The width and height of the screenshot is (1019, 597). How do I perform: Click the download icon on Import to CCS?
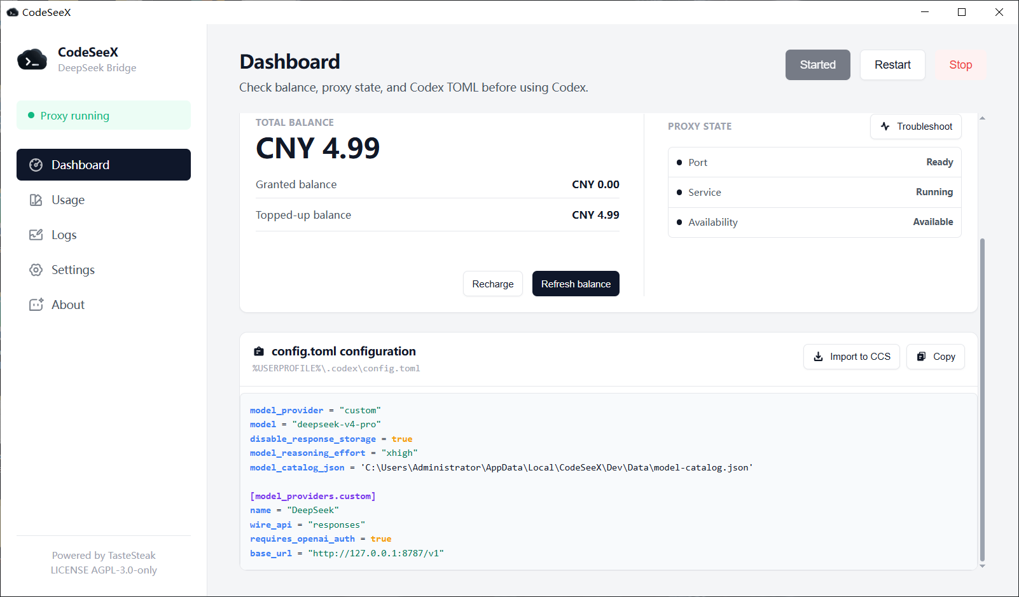coord(819,357)
